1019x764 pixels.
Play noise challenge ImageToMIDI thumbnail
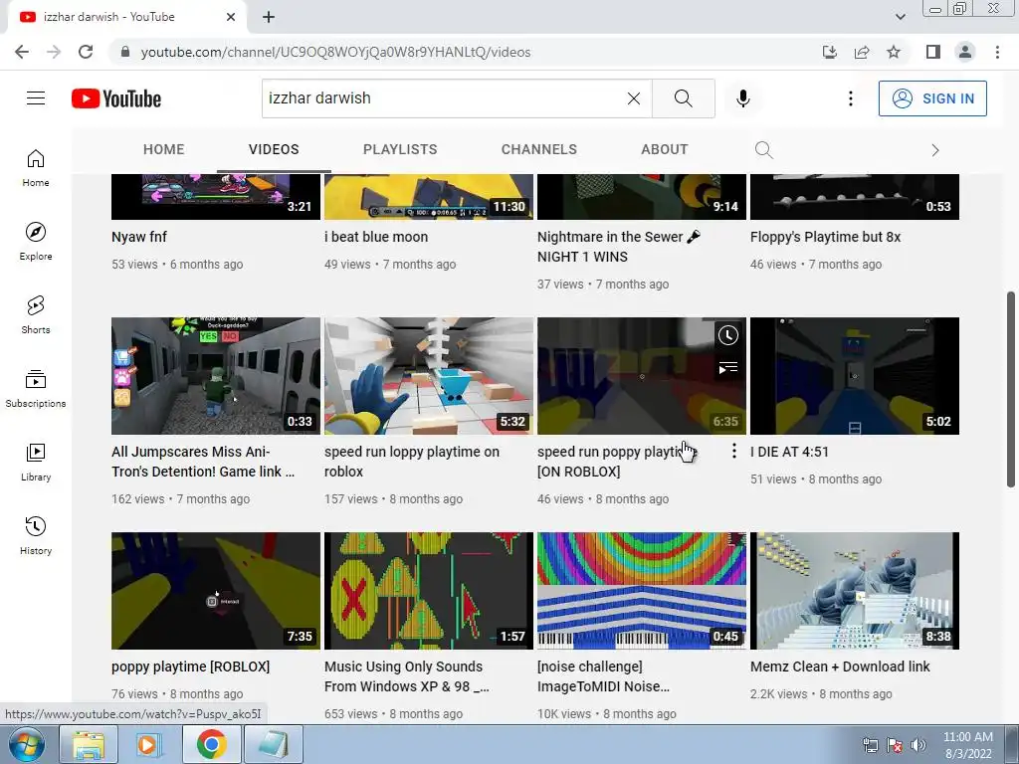[642, 591]
